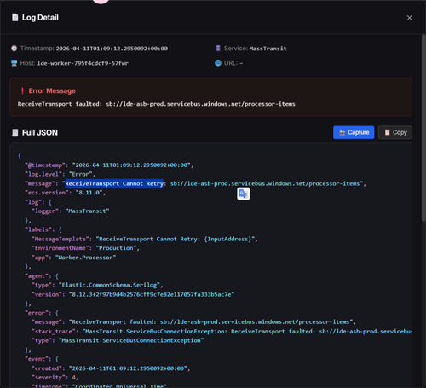Click the Service icon
The width and height of the screenshot is (426, 388).
[x=218, y=49]
